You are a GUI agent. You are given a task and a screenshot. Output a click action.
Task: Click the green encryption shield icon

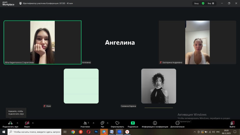[x=203, y=3]
